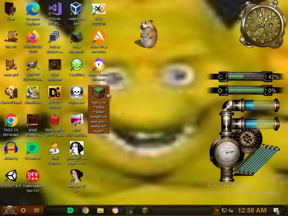Launch the Audacity shortcut
288x216 pixels.
coord(11,151)
